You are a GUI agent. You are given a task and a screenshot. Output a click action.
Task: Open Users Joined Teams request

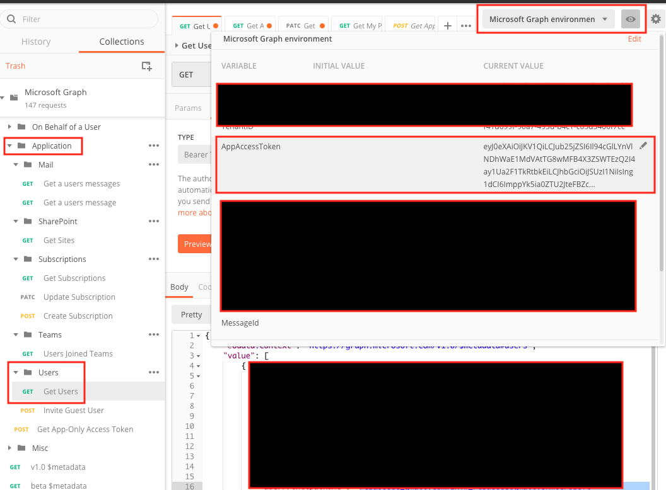(78, 353)
